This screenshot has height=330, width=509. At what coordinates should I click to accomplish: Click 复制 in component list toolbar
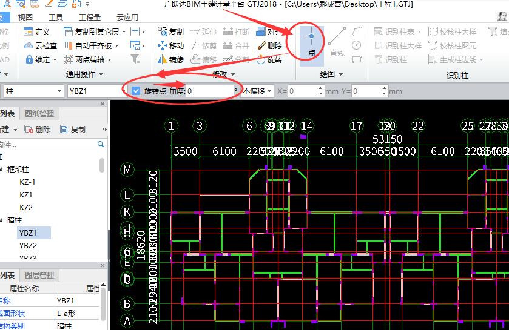tap(73, 129)
